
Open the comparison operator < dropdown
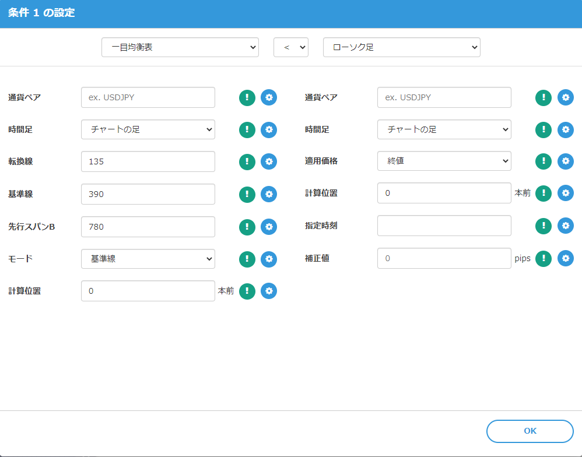[x=291, y=47]
